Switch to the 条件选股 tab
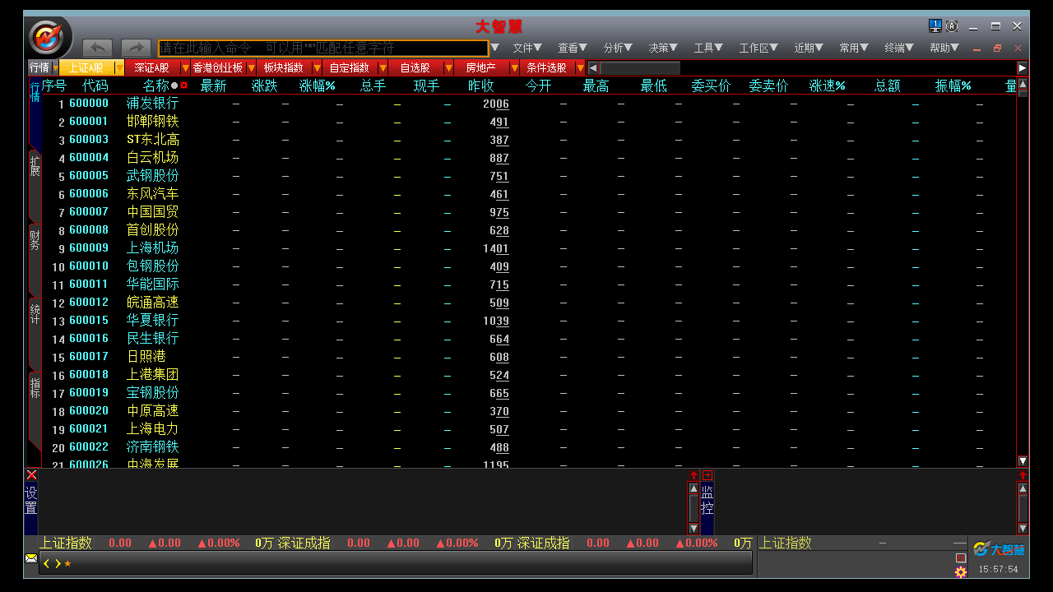The image size is (1053, 592). click(x=547, y=67)
